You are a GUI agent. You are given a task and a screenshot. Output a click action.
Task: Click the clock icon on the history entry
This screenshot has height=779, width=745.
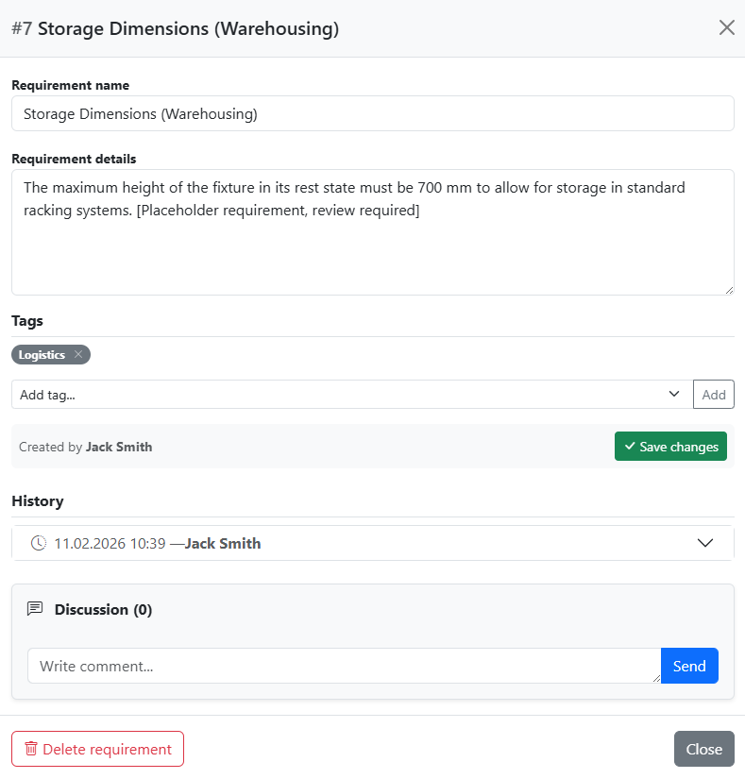point(38,543)
